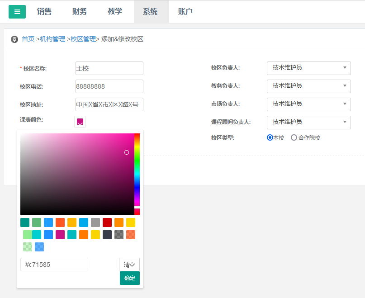365x298 pixels.
Task: Toggle the green hamburger menu button
Action: pos(17,12)
